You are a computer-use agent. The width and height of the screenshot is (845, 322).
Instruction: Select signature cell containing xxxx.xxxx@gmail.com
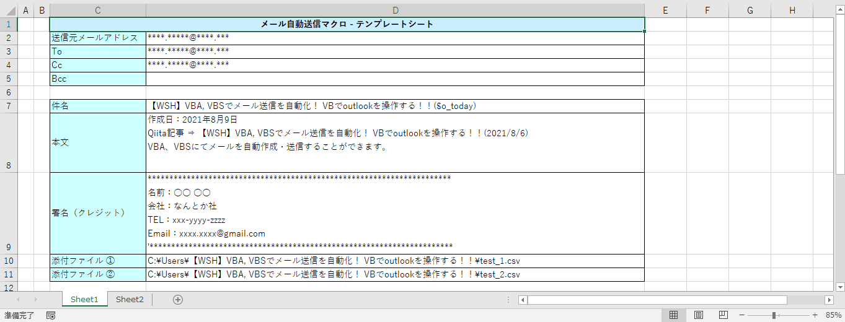coord(396,213)
